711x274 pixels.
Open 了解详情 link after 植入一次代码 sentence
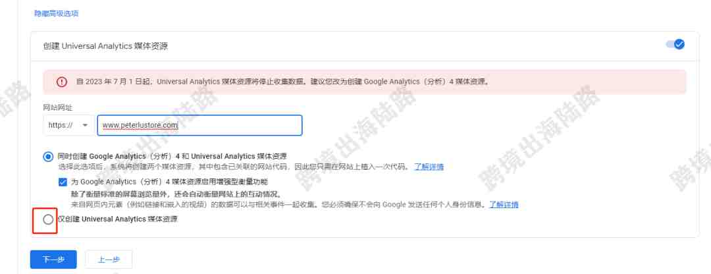[x=429, y=167]
